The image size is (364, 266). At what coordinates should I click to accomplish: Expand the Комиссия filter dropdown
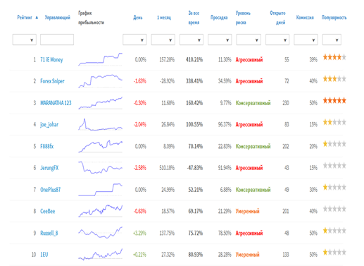pyautogui.click(x=306, y=40)
